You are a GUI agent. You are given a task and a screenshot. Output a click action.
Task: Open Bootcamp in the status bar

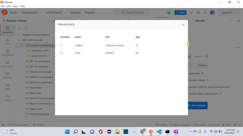200,125
